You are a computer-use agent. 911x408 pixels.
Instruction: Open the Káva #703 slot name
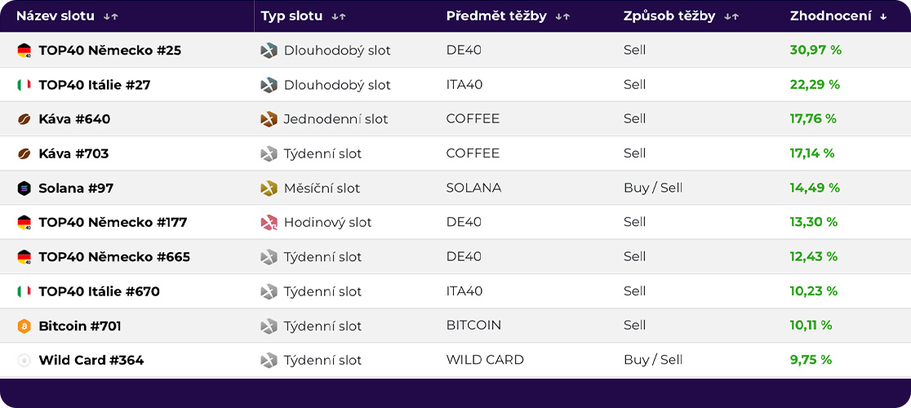pyautogui.click(x=73, y=153)
